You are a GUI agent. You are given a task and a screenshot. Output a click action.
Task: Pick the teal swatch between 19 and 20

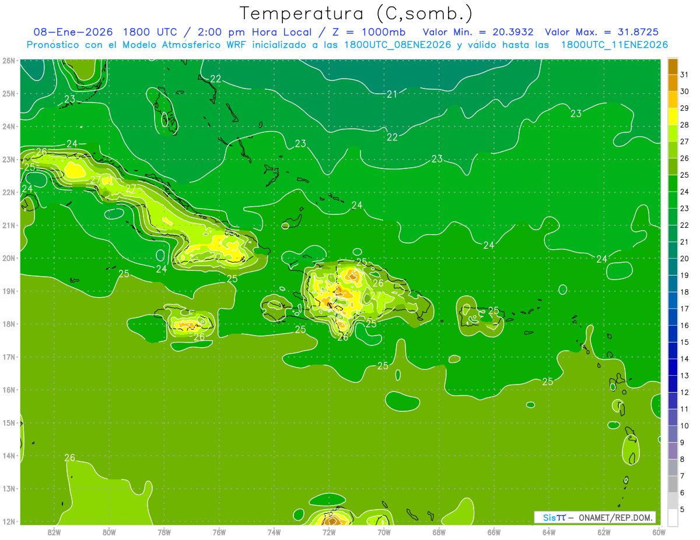(673, 267)
